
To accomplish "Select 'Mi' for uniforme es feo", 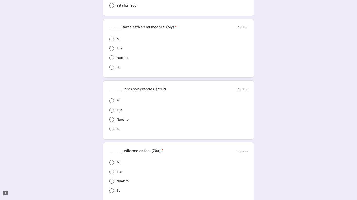I will 112,162.
